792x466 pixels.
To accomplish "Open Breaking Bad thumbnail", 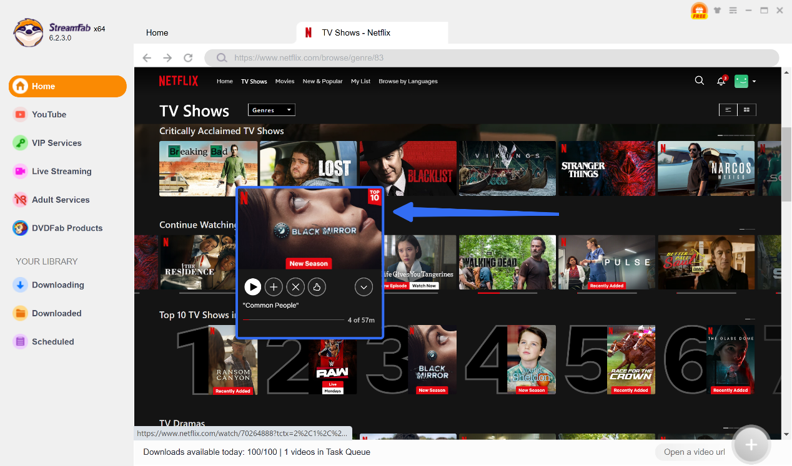I will pyautogui.click(x=208, y=168).
